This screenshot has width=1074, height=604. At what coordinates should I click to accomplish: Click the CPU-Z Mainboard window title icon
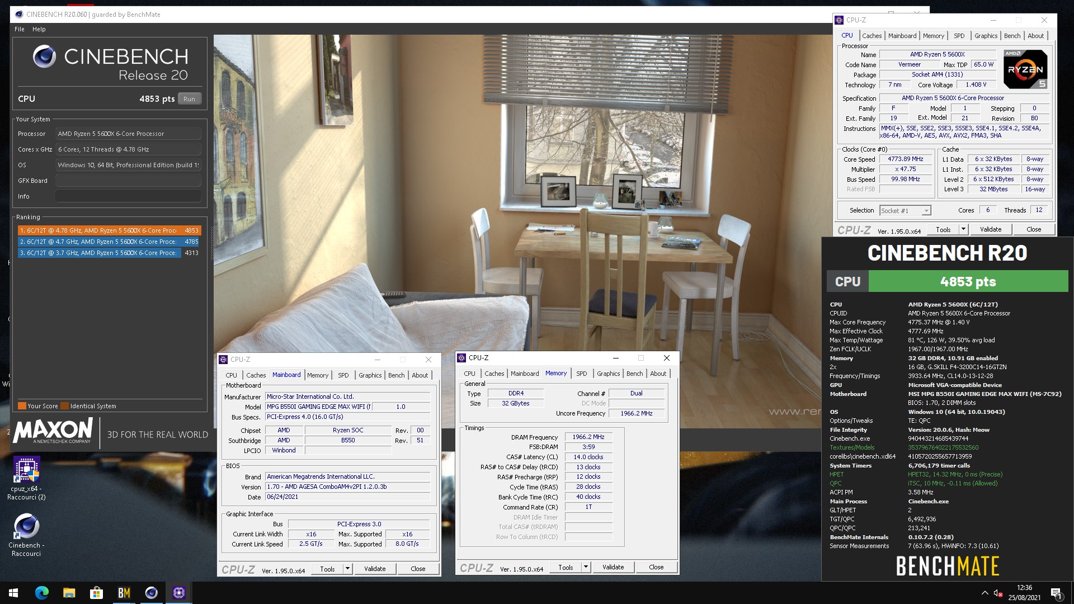223,360
